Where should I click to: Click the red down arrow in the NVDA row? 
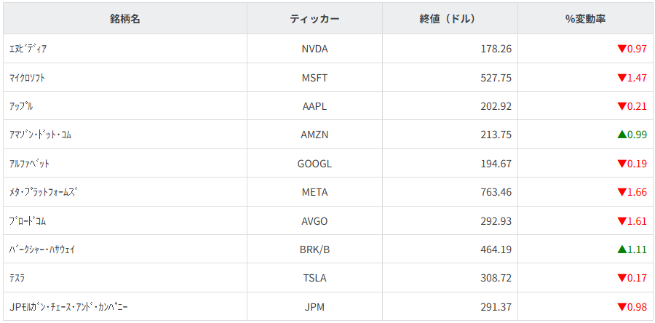pos(622,49)
